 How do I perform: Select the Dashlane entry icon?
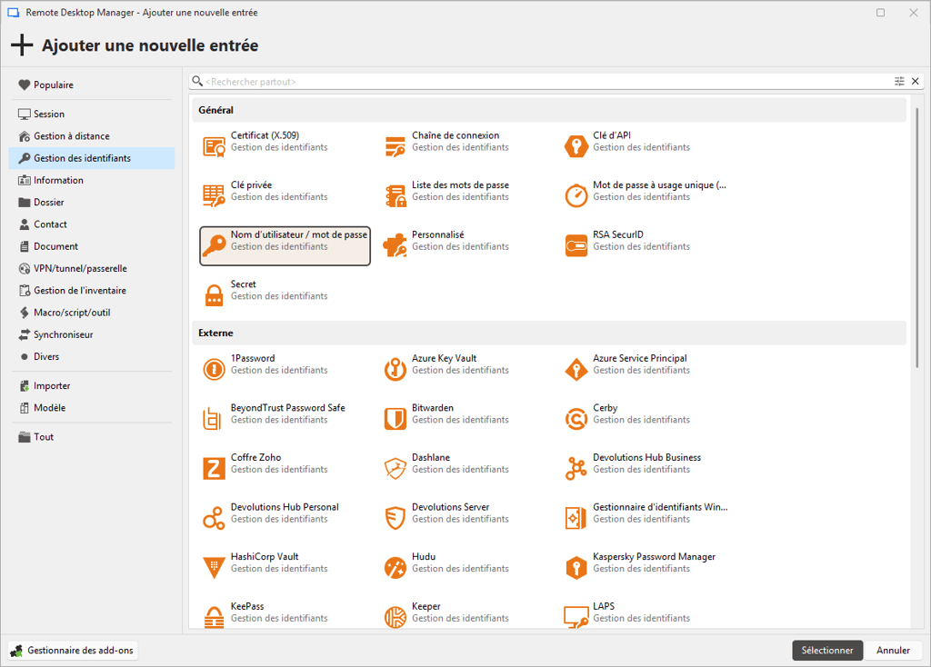[395, 469]
